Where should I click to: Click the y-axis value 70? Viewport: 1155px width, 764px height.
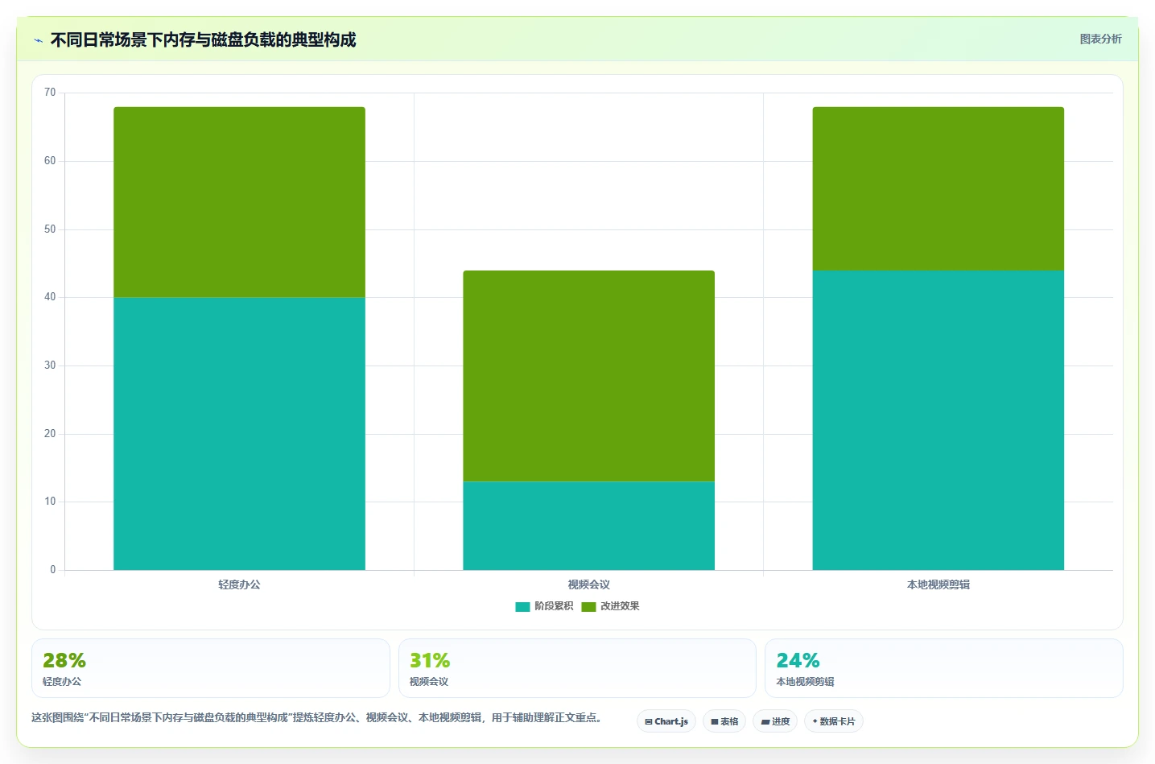(50, 93)
